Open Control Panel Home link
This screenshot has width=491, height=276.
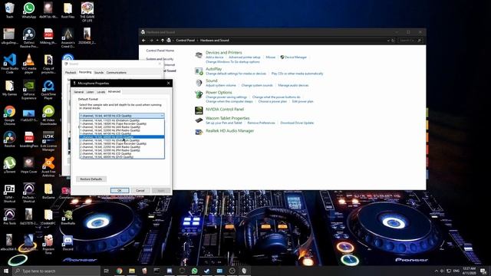tap(160, 51)
